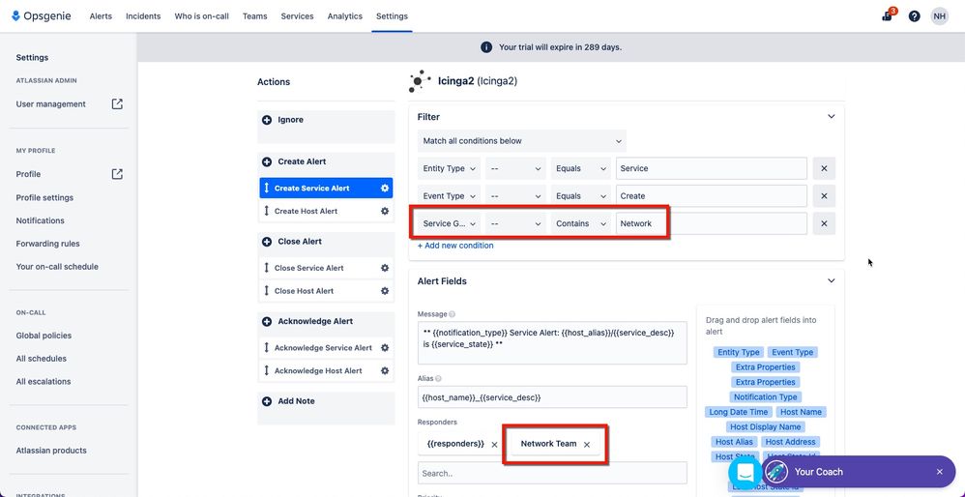Click the Network filter value field

click(712, 224)
